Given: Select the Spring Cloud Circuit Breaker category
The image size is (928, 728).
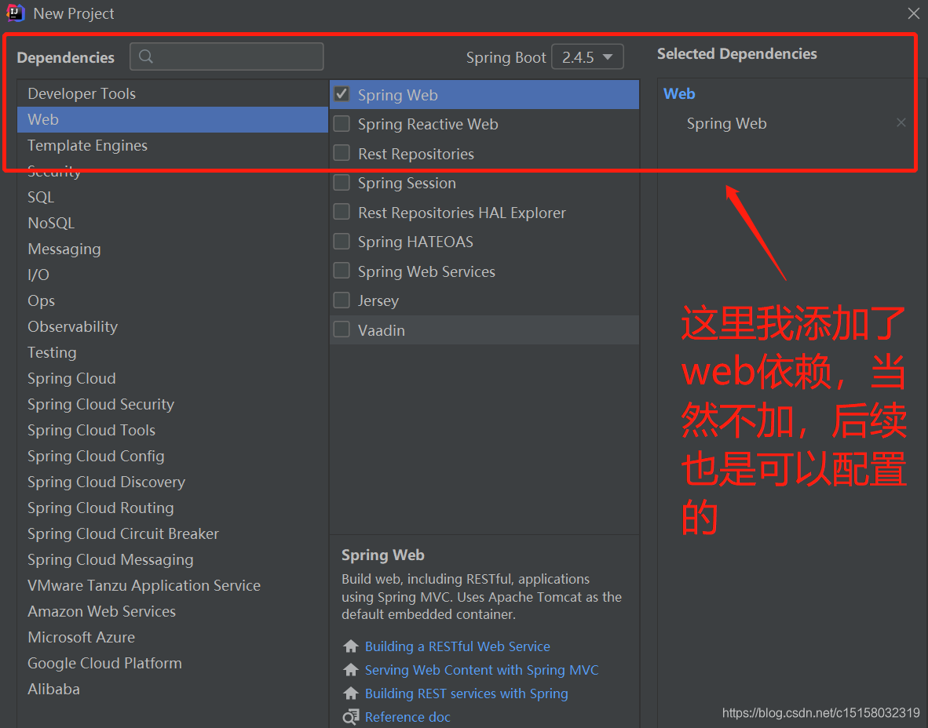Looking at the screenshot, I should point(172,533).
